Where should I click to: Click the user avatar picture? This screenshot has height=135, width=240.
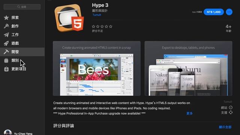pyautogui.click(x=8, y=132)
